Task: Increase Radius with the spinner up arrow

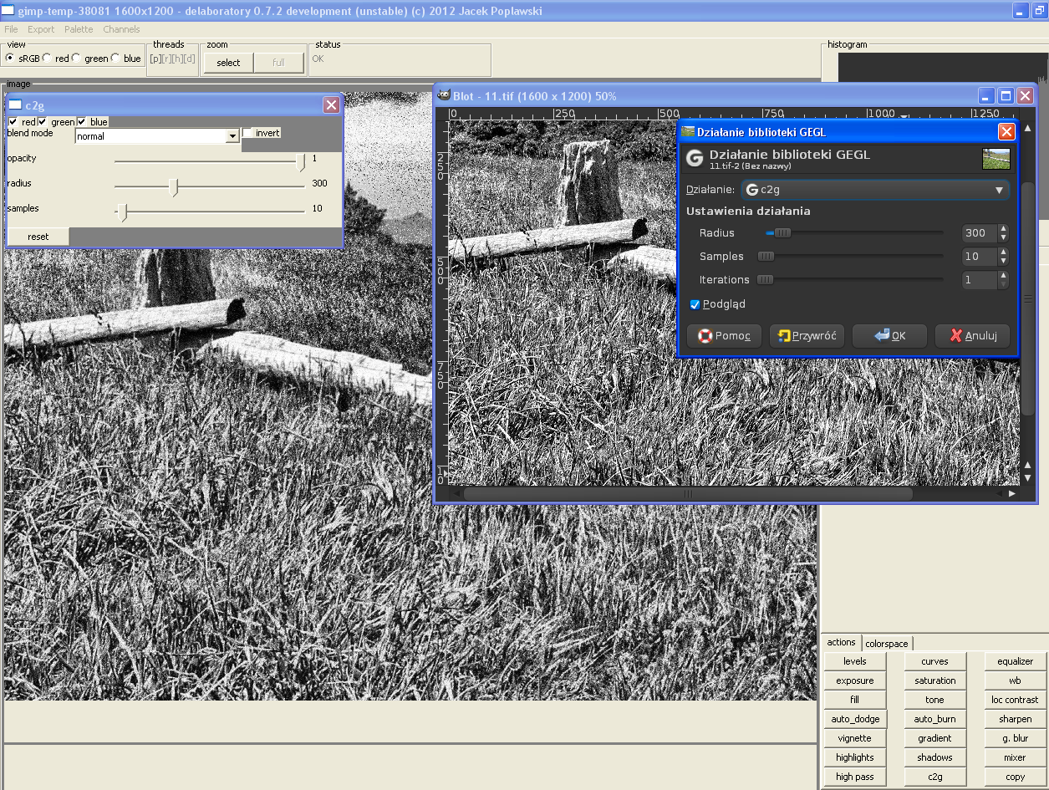Action: 1003,229
